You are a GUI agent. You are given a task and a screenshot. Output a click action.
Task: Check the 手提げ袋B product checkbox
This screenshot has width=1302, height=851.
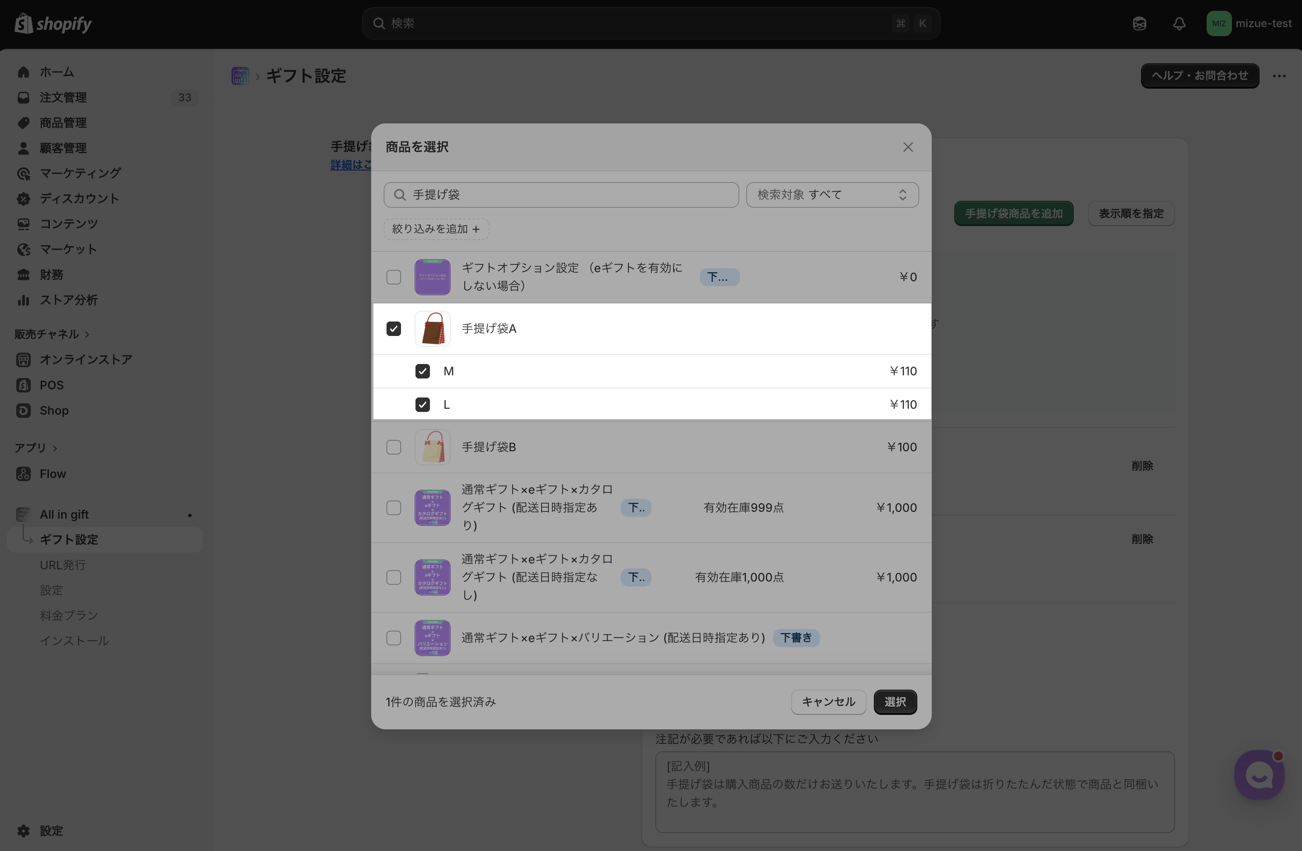(x=393, y=447)
